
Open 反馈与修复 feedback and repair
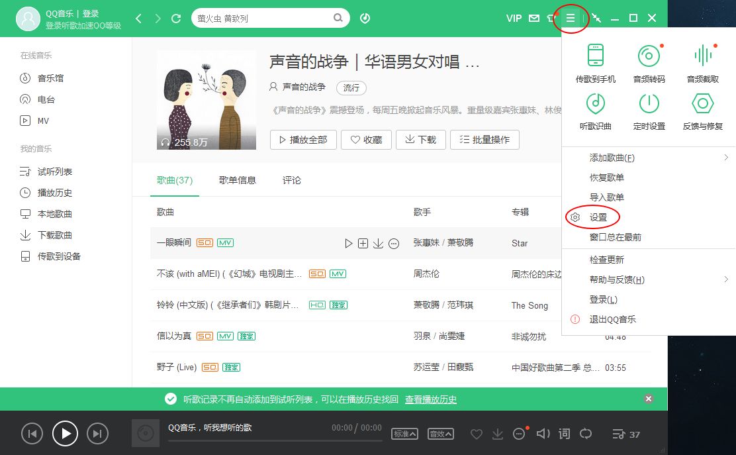(703, 112)
